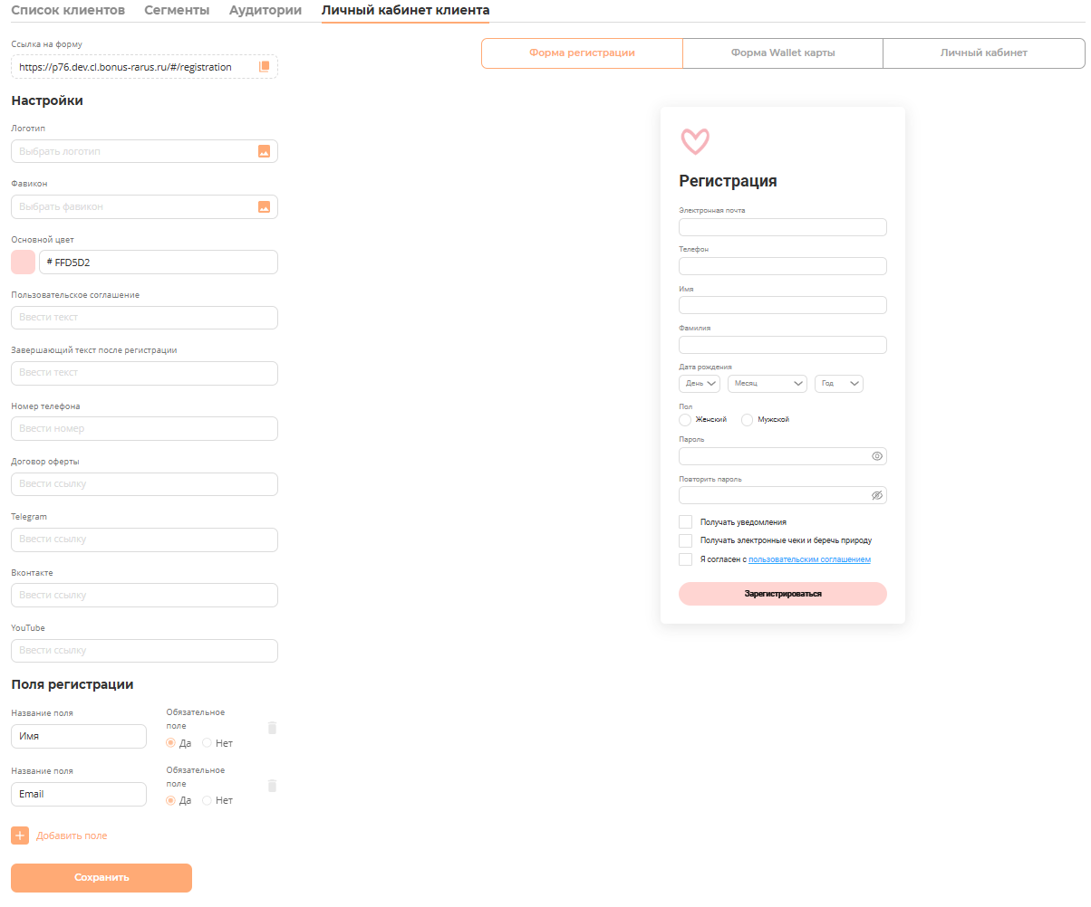Show password with the eye icon
The image size is (1091, 907).
876,456
